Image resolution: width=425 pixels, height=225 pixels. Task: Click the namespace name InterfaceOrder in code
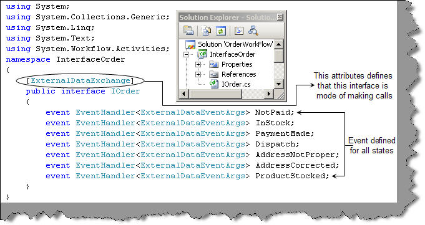coord(90,59)
